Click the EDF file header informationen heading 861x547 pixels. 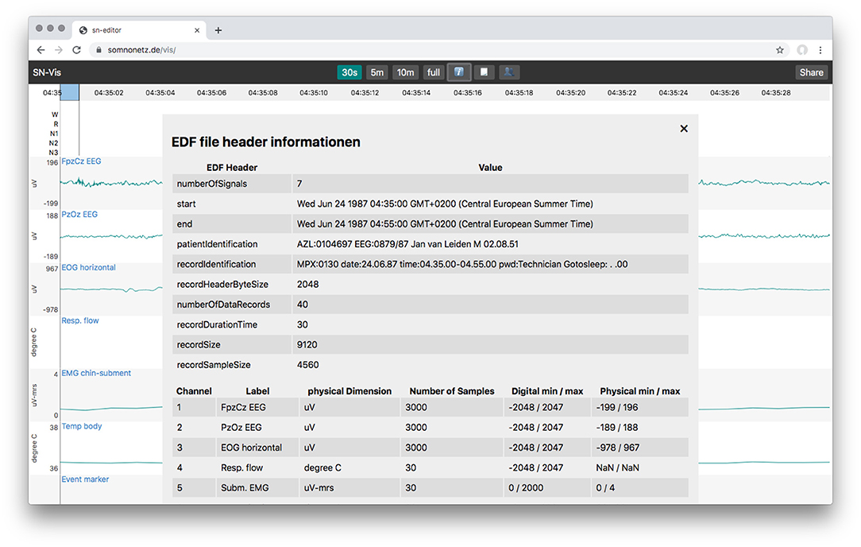click(266, 142)
